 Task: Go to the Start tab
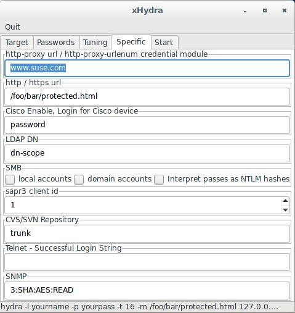(x=164, y=43)
